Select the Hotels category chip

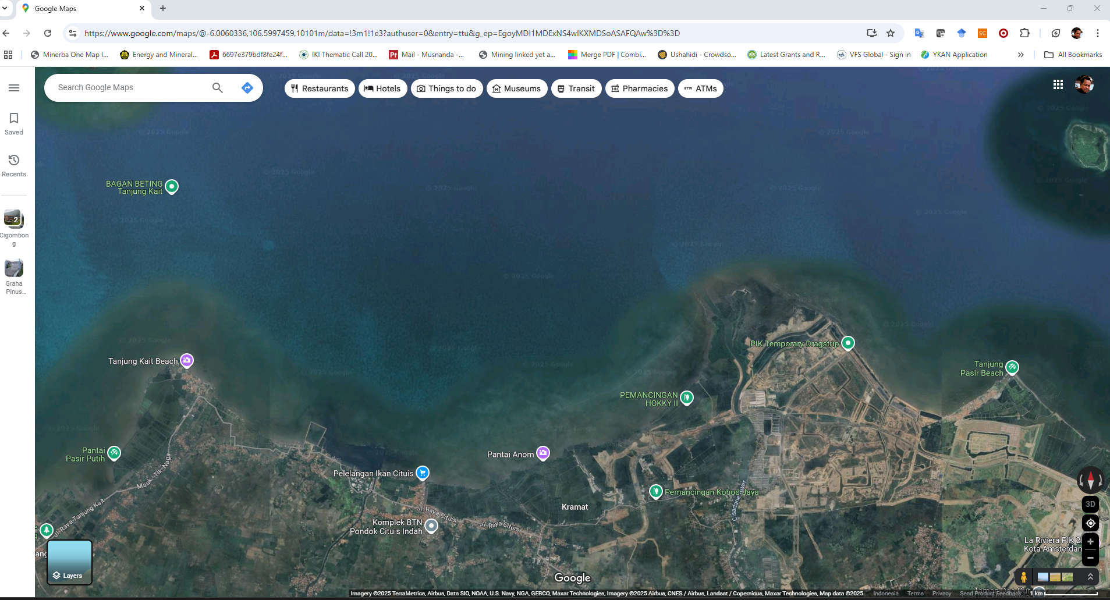point(382,88)
